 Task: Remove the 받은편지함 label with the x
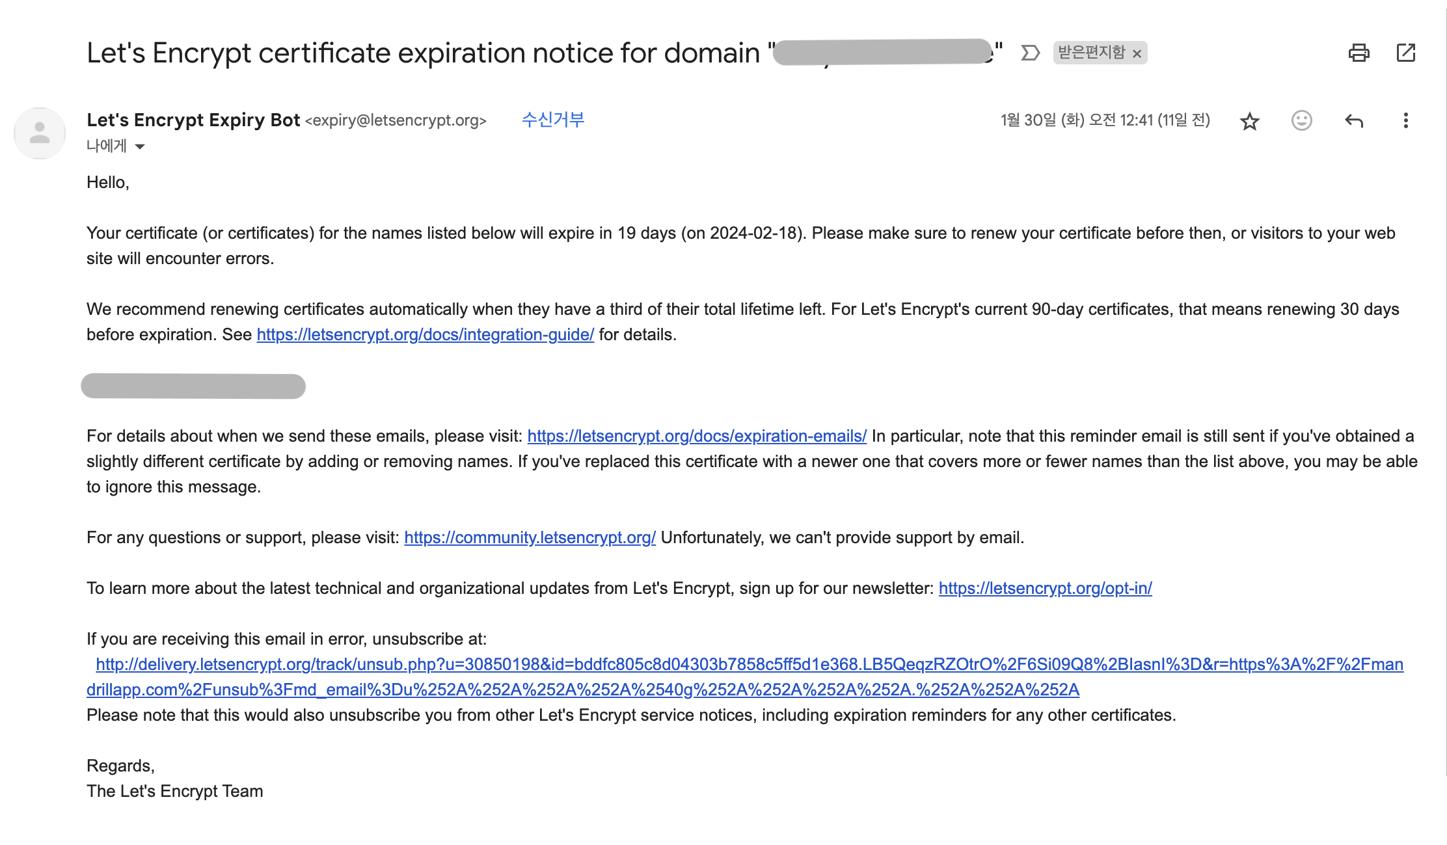1137,53
